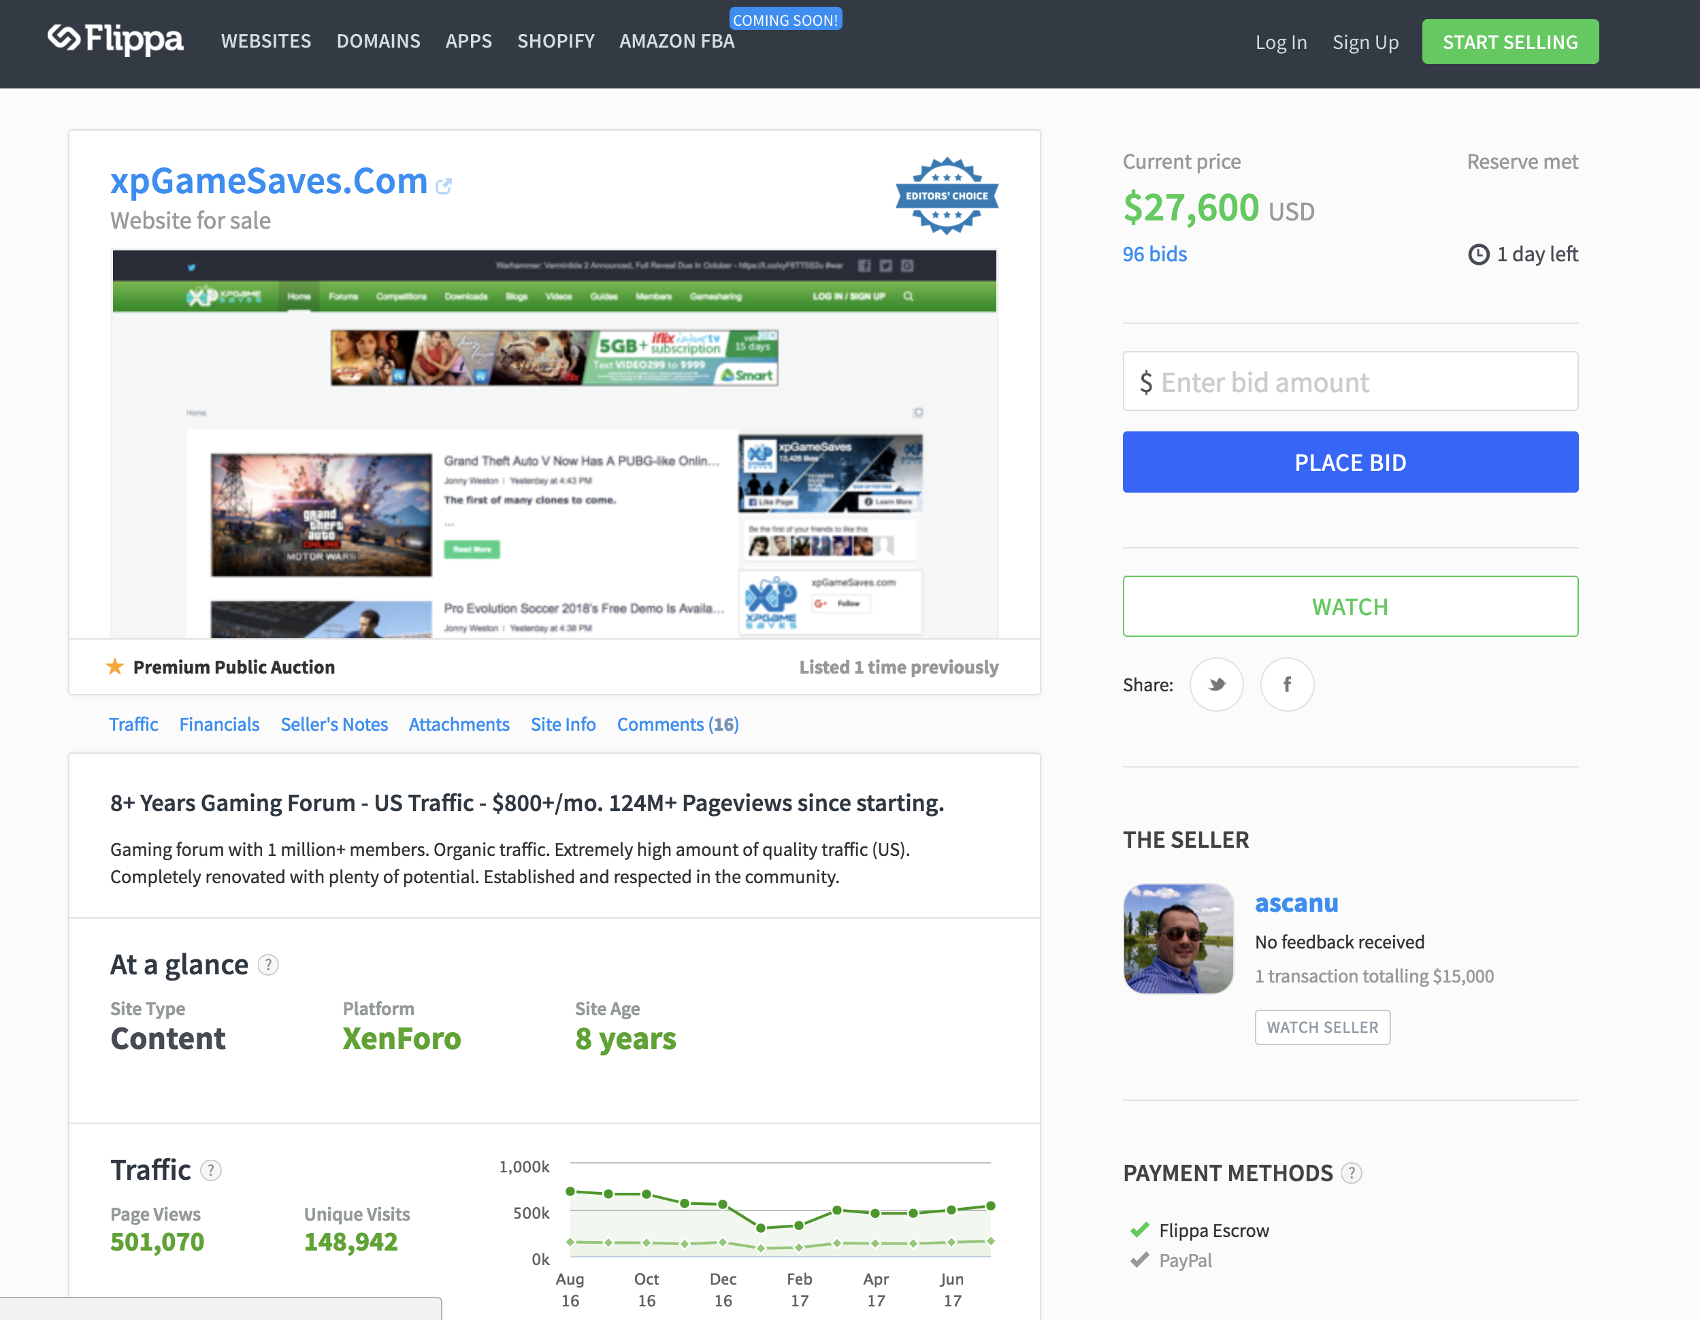Click the Watch Seller button

tap(1322, 1027)
